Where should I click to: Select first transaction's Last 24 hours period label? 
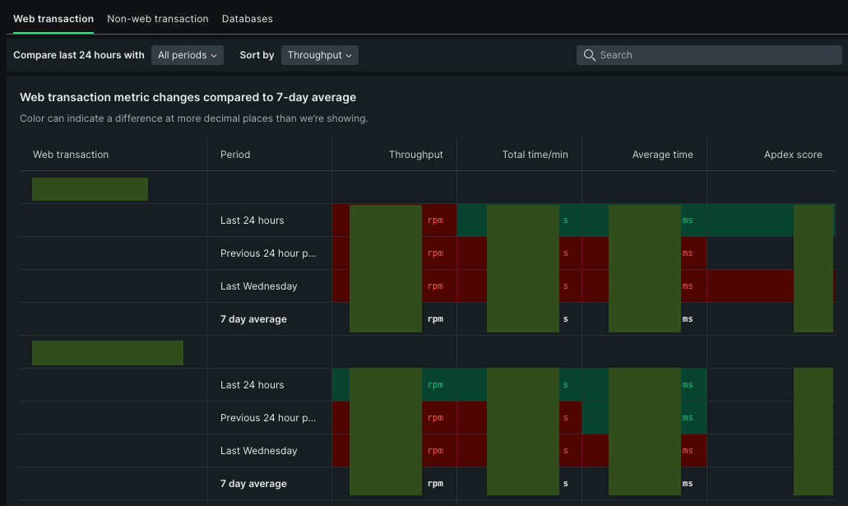coord(252,221)
